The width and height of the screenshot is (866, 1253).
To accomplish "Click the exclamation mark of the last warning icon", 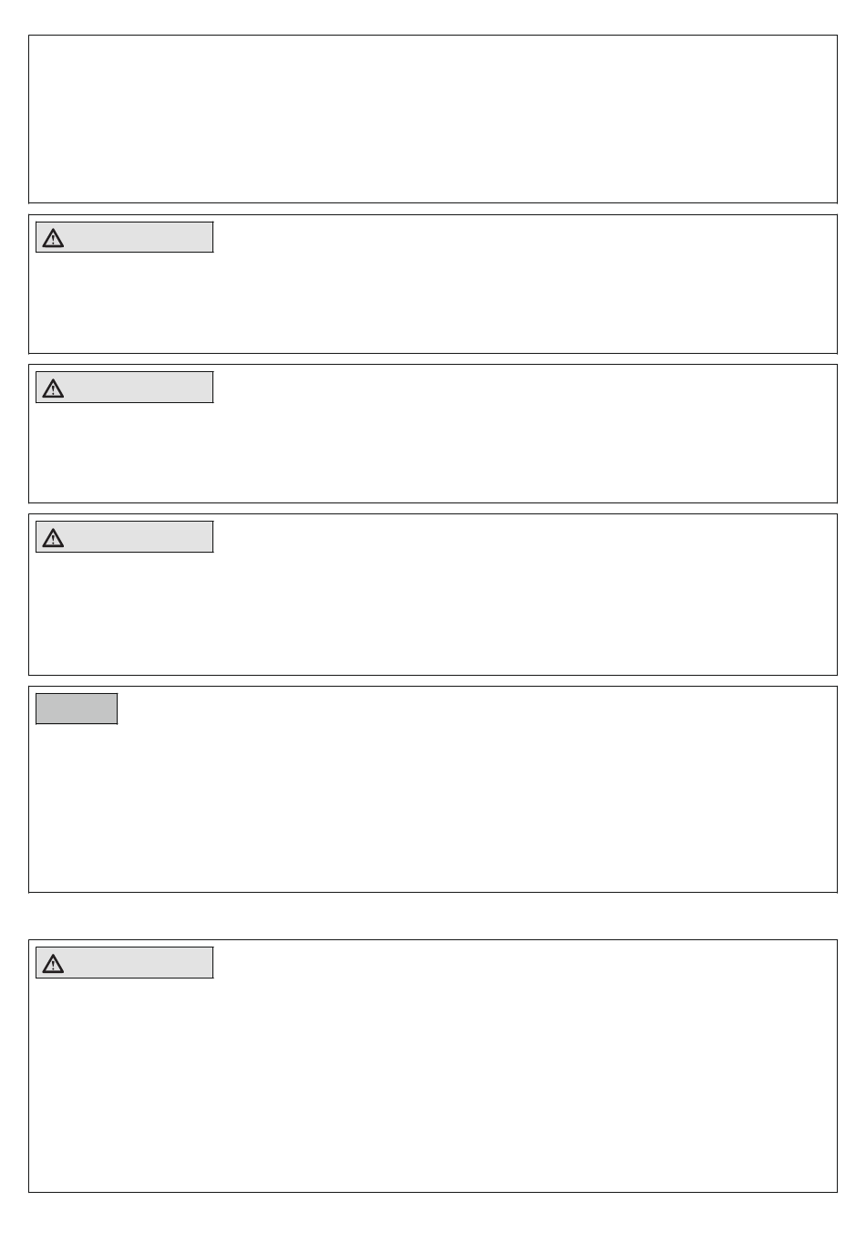I will coord(53,966).
